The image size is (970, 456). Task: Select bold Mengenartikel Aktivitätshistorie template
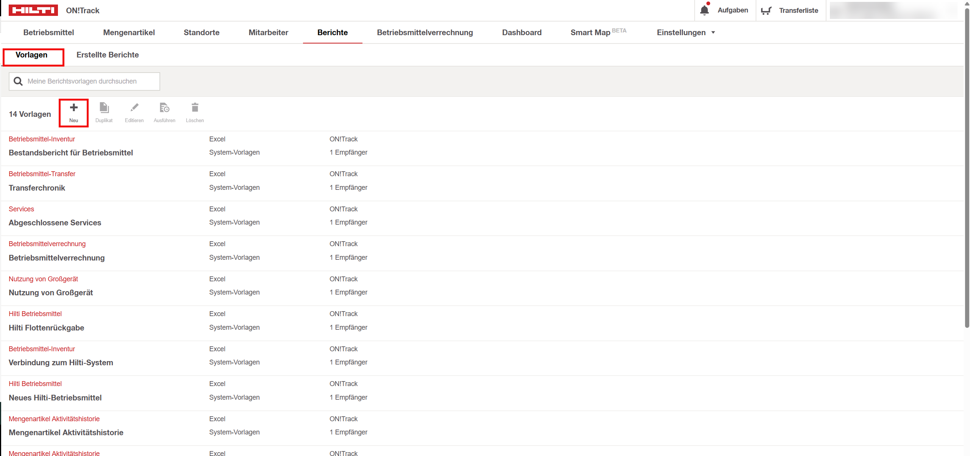click(x=66, y=433)
